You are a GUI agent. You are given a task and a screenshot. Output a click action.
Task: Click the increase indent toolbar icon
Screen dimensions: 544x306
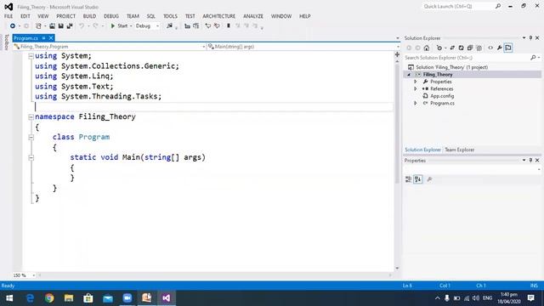196,26
